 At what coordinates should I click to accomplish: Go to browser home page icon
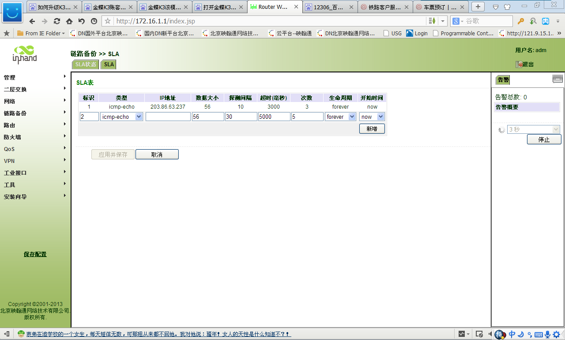point(69,21)
